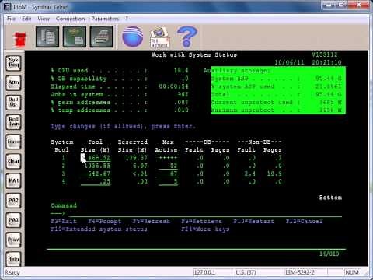
Task: Click the IBM-5292-2 status bar entry
Action: pyautogui.click(x=300, y=272)
